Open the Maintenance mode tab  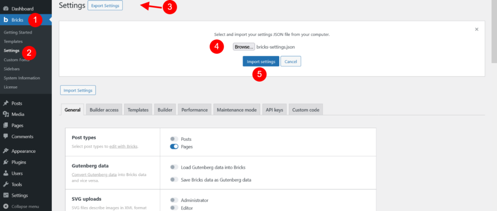(236, 110)
